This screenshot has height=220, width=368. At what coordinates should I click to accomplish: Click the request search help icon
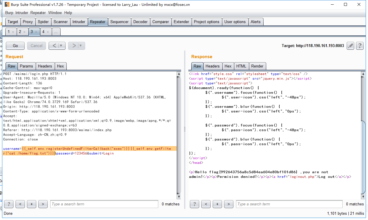(9, 204)
